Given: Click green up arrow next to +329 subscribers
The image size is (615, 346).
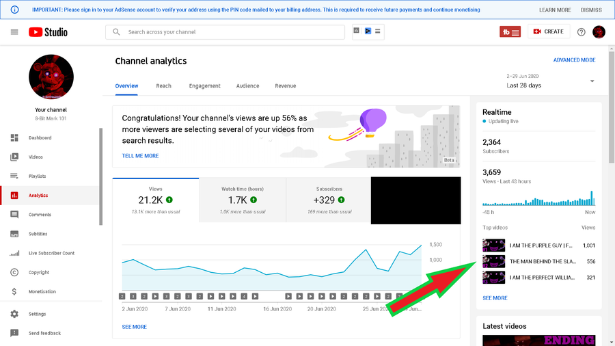Looking at the screenshot, I should tap(342, 200).
